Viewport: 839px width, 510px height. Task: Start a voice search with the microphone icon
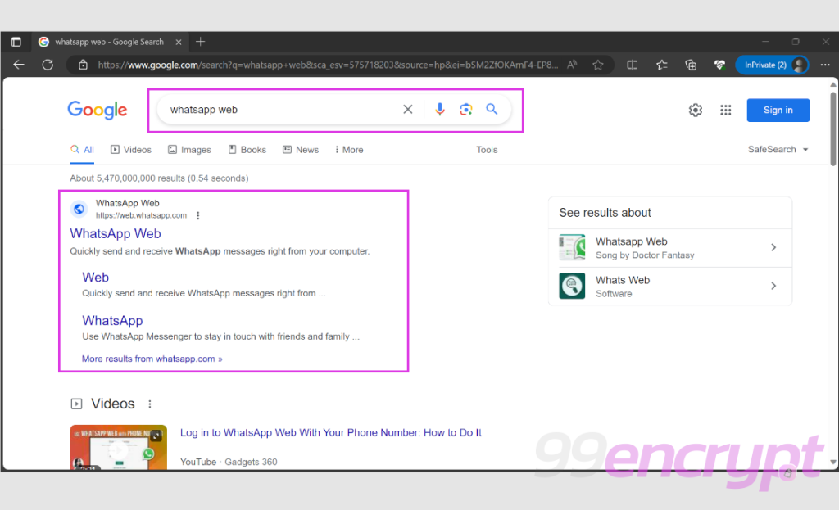[x=440, y=108]
